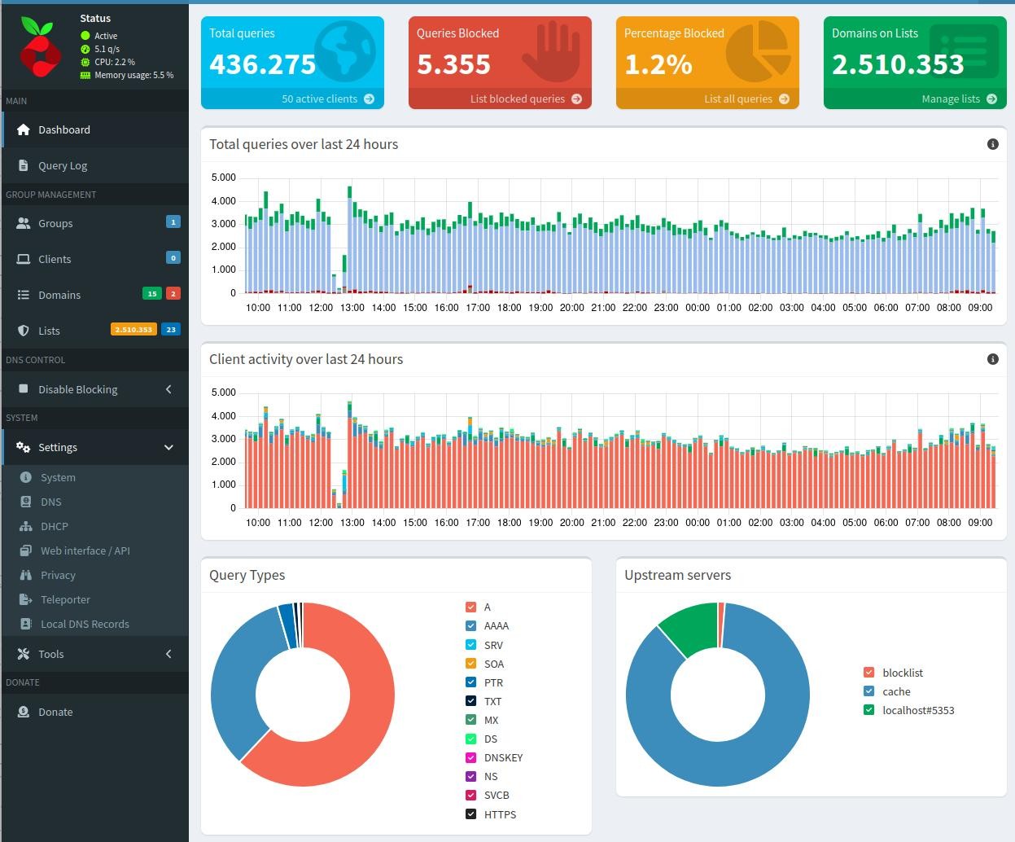
Task: Expand the Disable Blocking submenu
Action: click(168, 389)
